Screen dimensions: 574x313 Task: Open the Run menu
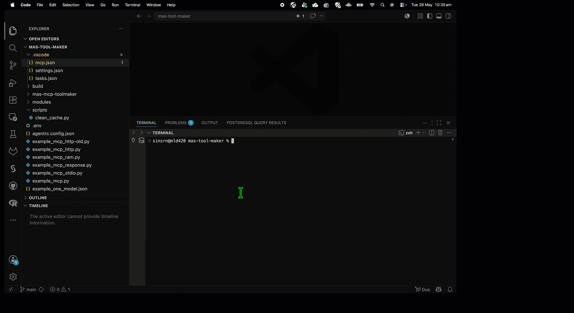[115, 5]
